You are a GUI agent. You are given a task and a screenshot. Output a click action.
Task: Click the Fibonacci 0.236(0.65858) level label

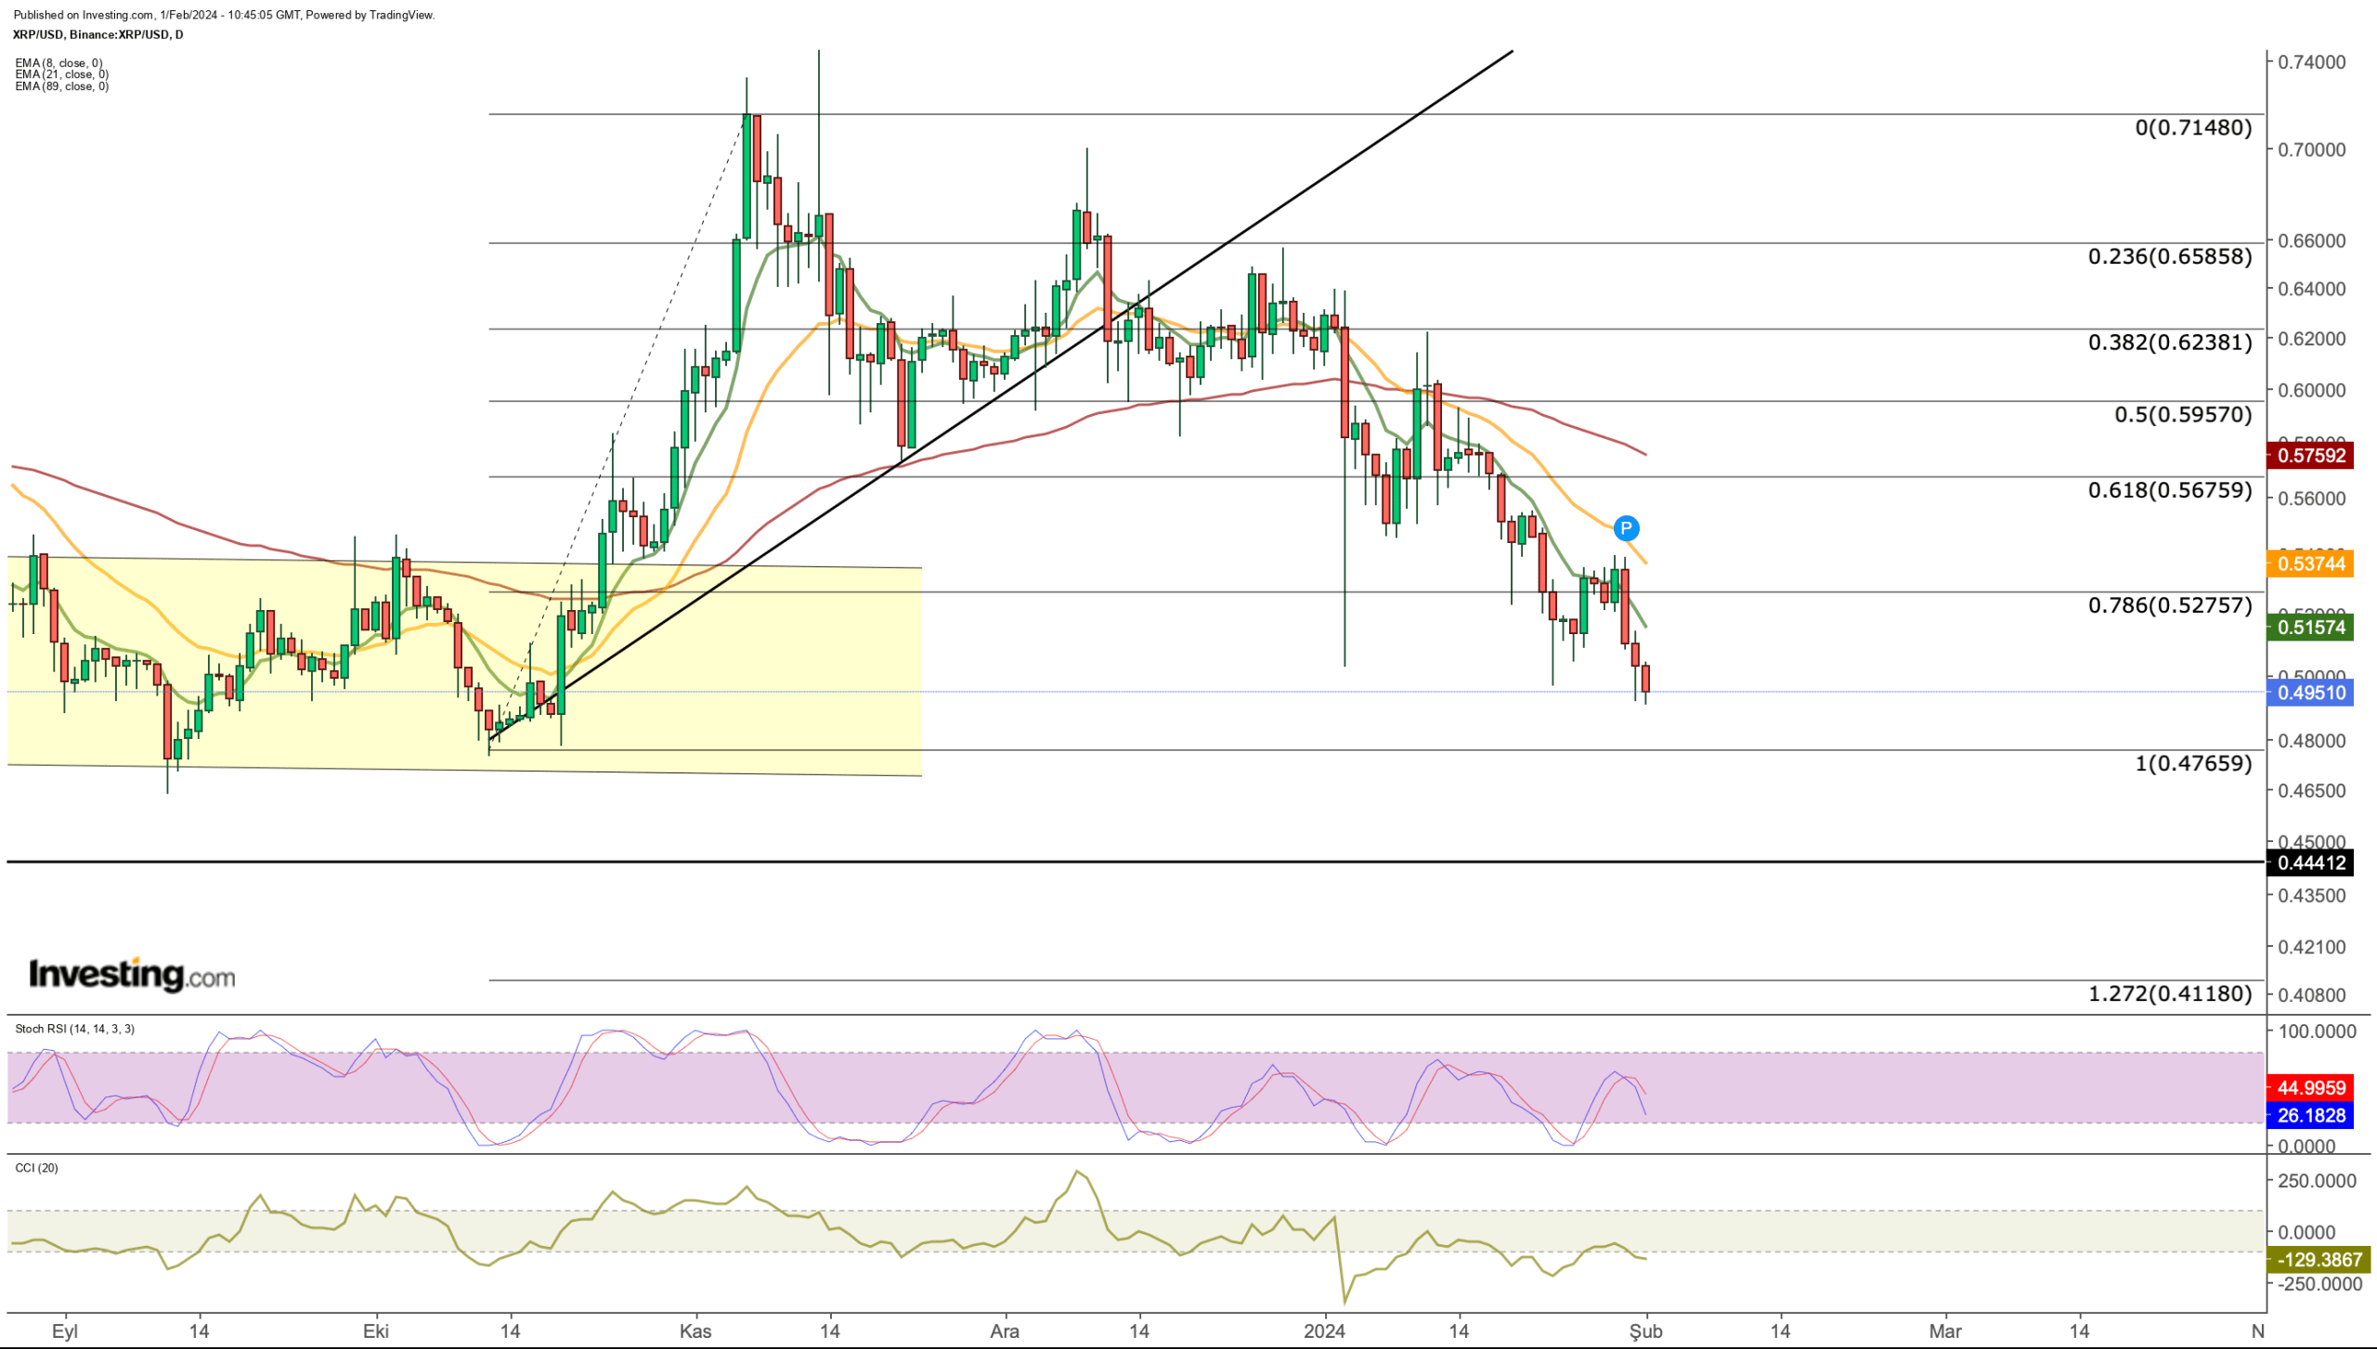coord(2170,256)
